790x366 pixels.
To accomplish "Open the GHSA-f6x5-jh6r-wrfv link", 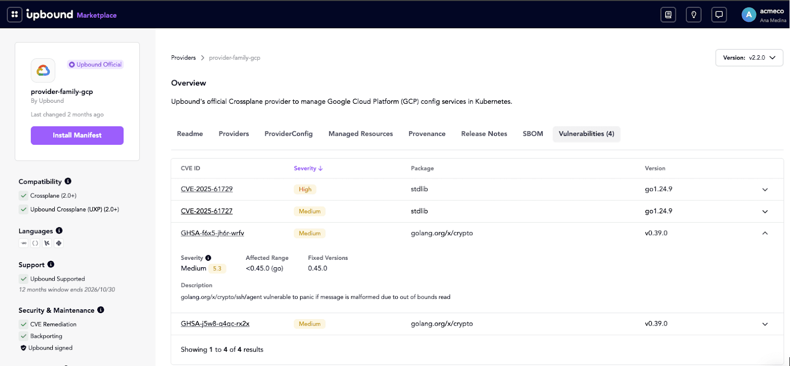I will coord(212,233).
